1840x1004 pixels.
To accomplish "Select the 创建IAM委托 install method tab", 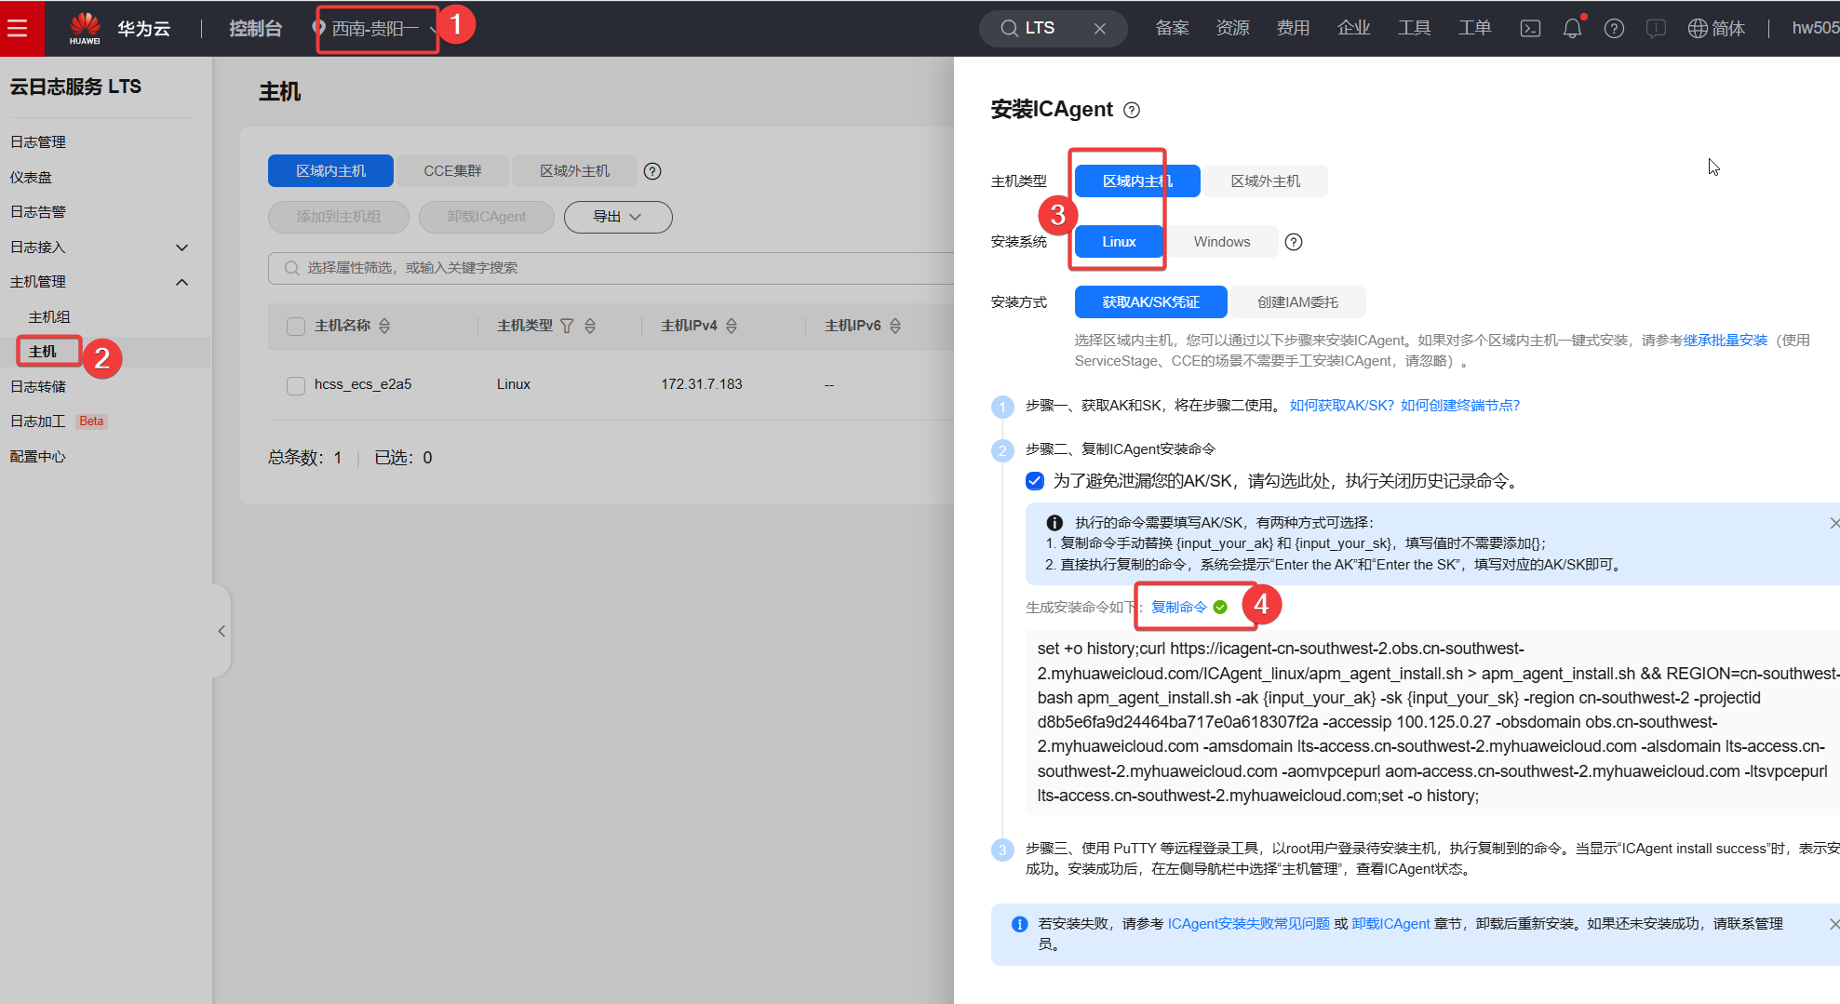I will [1297, 302].
